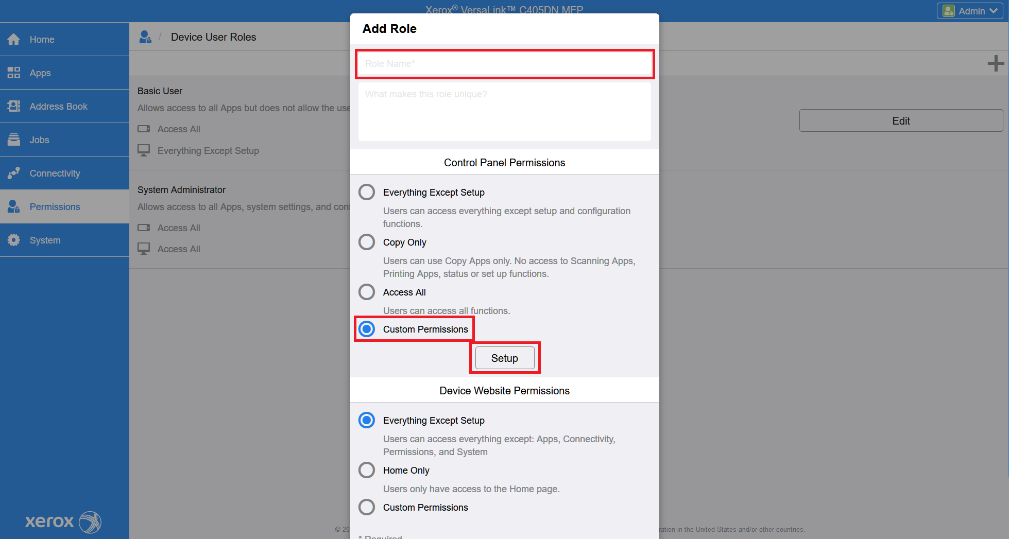The image size is (1009, 539).
Task: Click the role description text area
Action: pyautogui.click(x=504, y=112)
